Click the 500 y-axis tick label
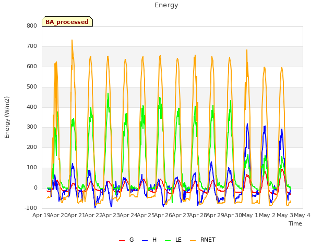This screenshot has width=334, height=250. click(32, 86)
